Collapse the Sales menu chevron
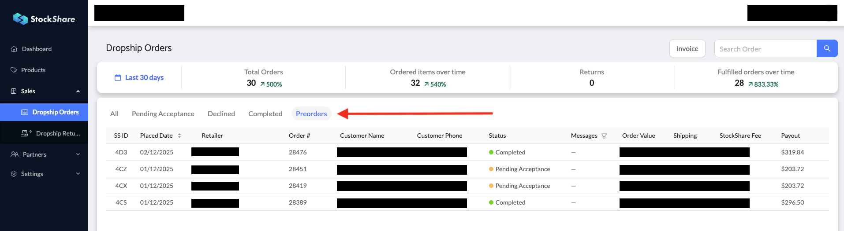This screenshot has width=844, height=231. (x=78, y=91)
